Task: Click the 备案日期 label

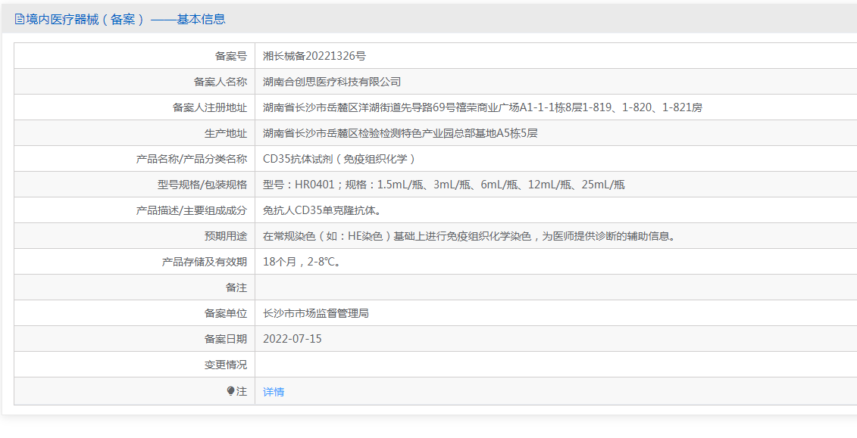Action: pyautogui.click(x=226, y=339)
